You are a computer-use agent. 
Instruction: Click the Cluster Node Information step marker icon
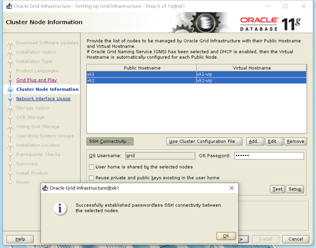(x=10, y=89)
